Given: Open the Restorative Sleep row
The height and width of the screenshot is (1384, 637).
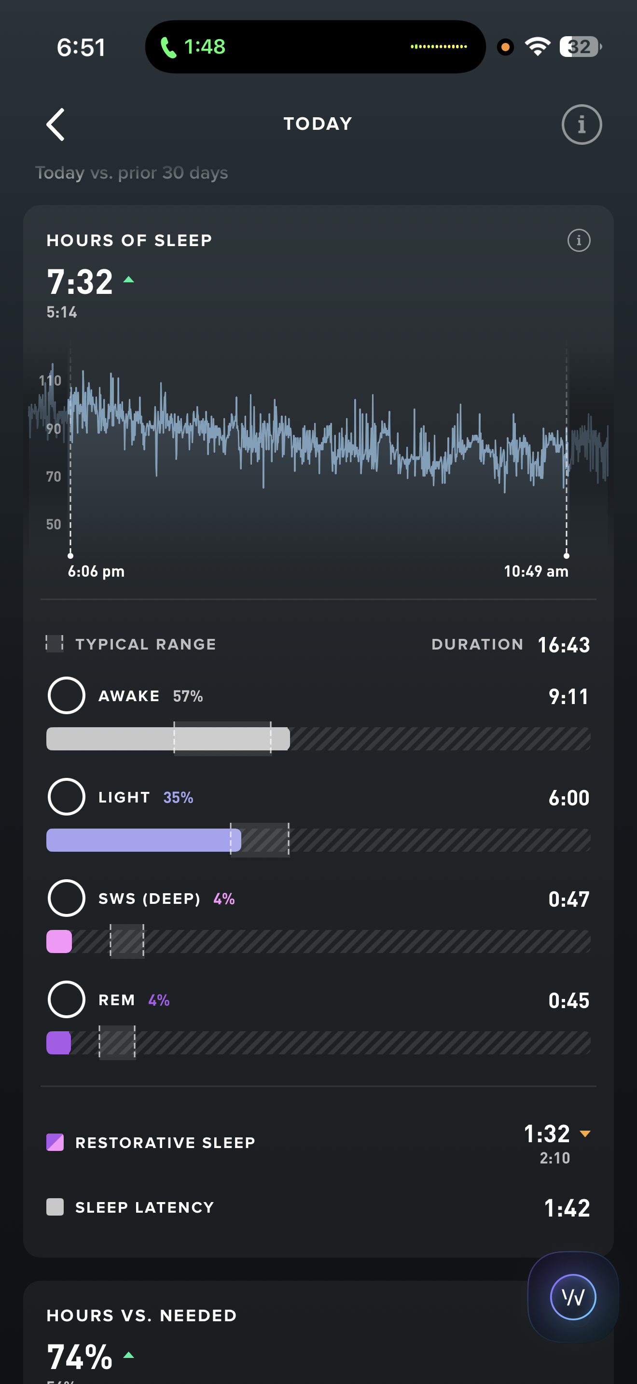Looking at the screenshot, I should (166, 1143).
